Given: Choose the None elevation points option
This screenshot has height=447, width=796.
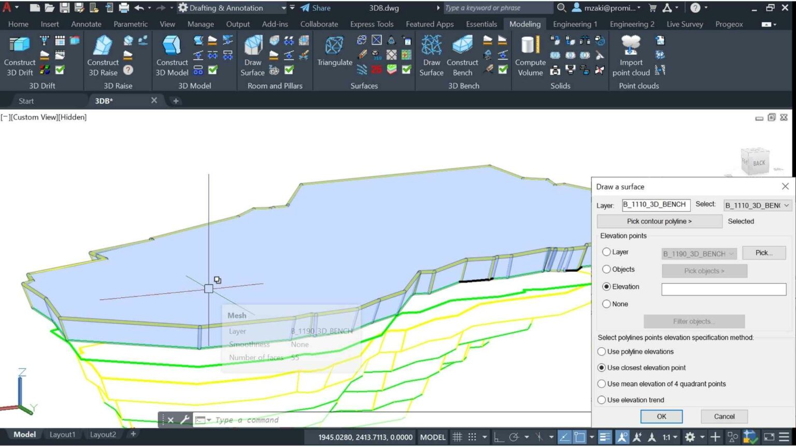Looking at the screenshot, I should pyautogui.click(x=606, y=304).
